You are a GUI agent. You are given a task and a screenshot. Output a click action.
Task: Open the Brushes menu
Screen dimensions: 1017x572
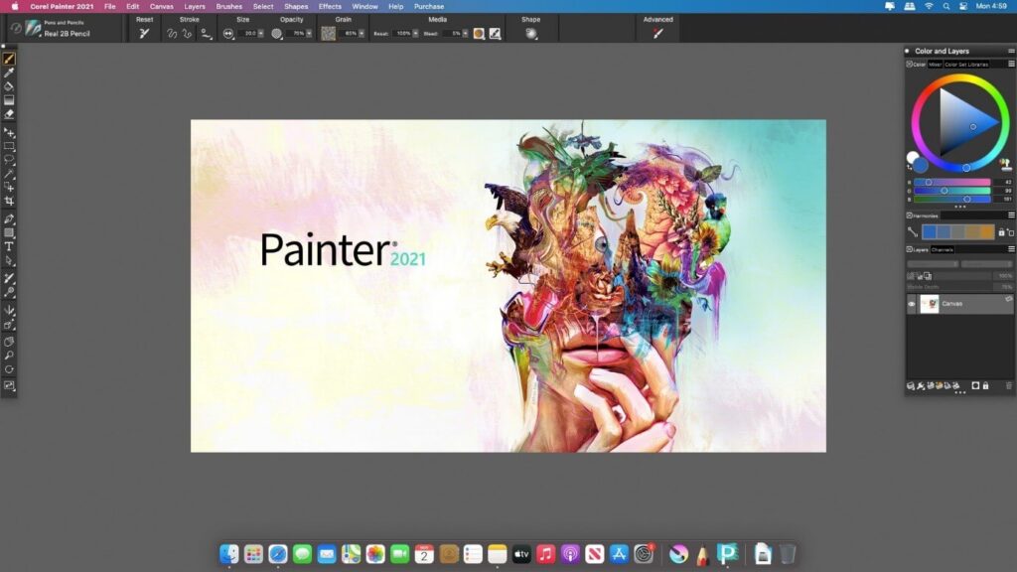tap(229, 7)
